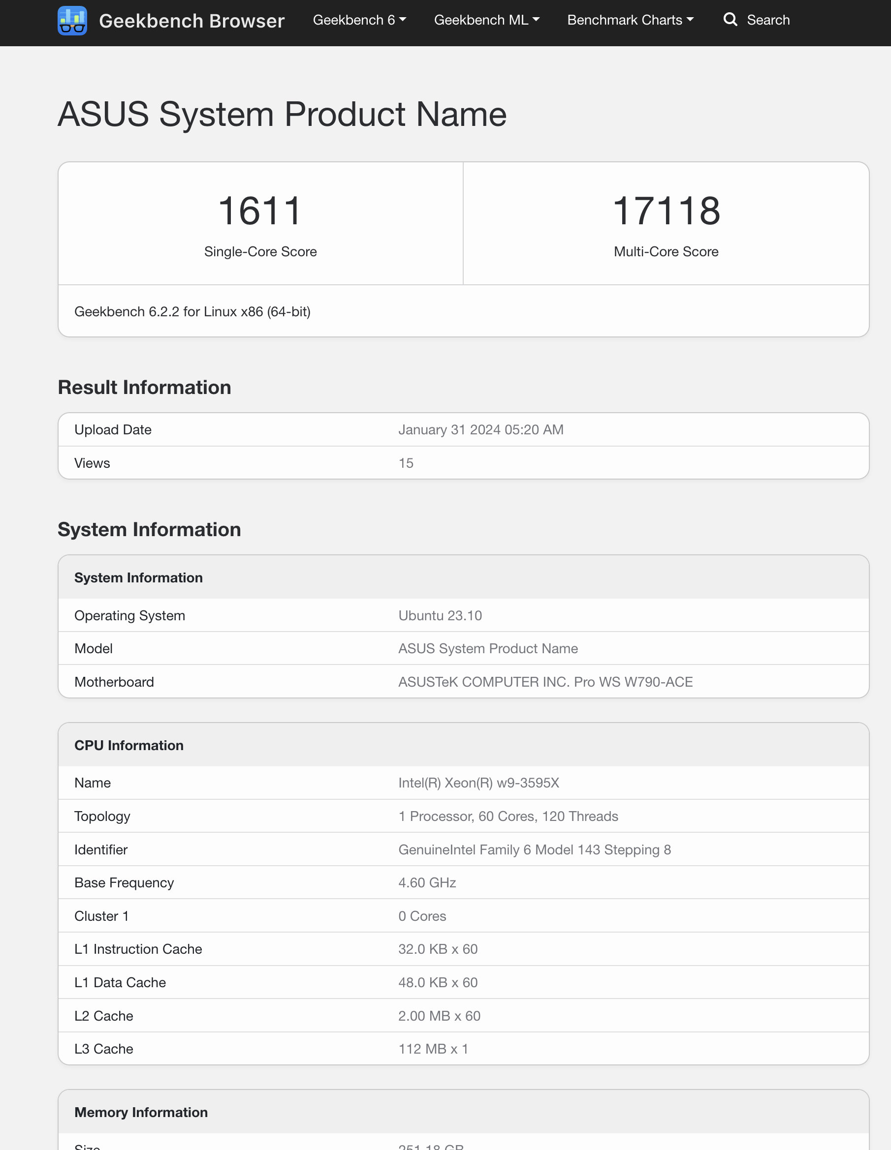Click the search magnifier icon
The image size is (891, 1150).
(731, 20)
